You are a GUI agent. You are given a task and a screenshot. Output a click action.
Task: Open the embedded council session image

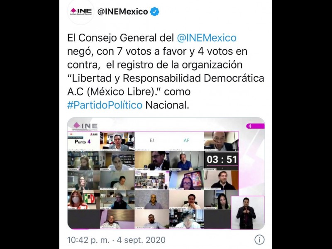(166, 173)
